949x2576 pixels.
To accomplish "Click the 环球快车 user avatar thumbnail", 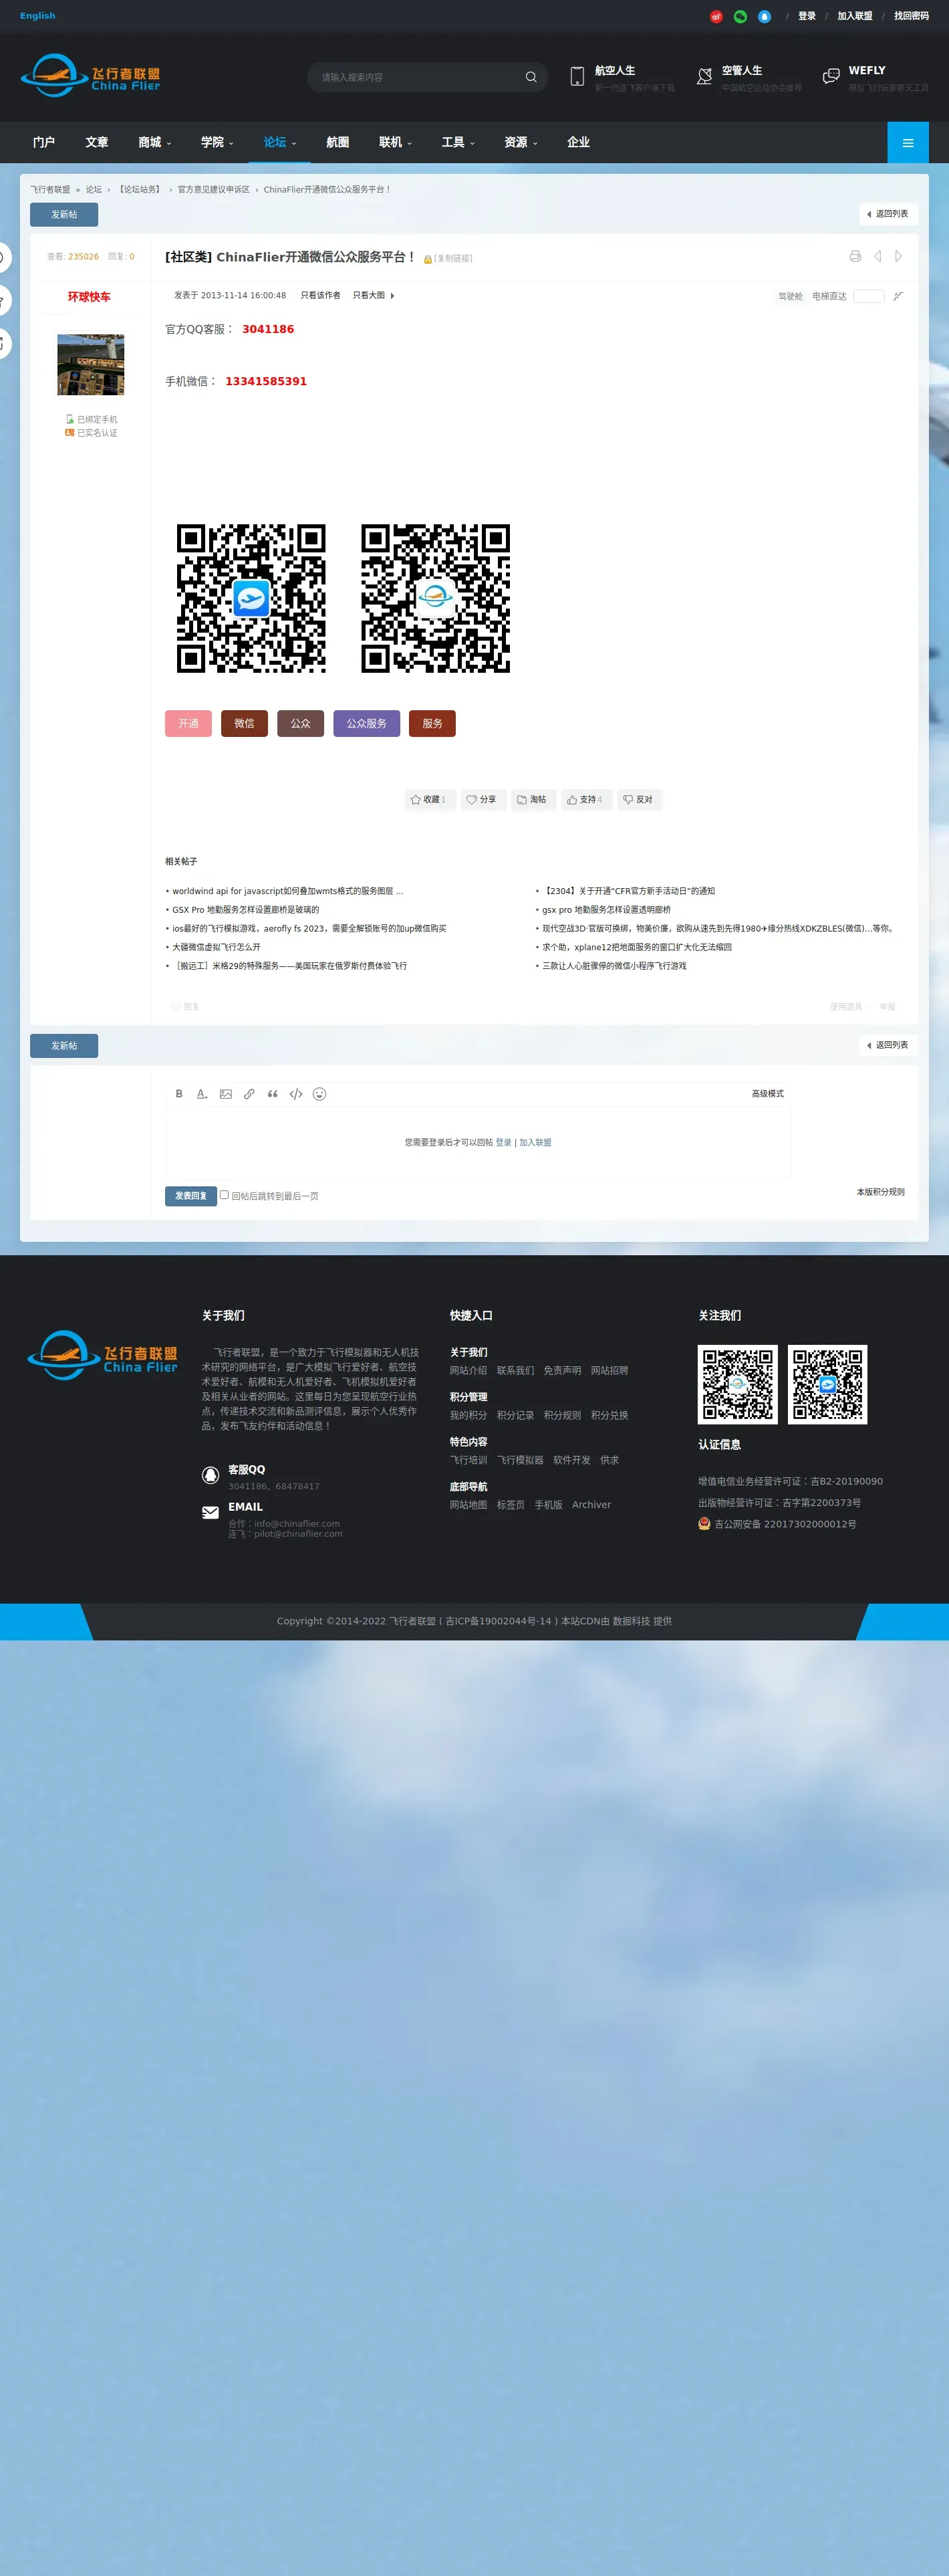I will pos(91,365).
